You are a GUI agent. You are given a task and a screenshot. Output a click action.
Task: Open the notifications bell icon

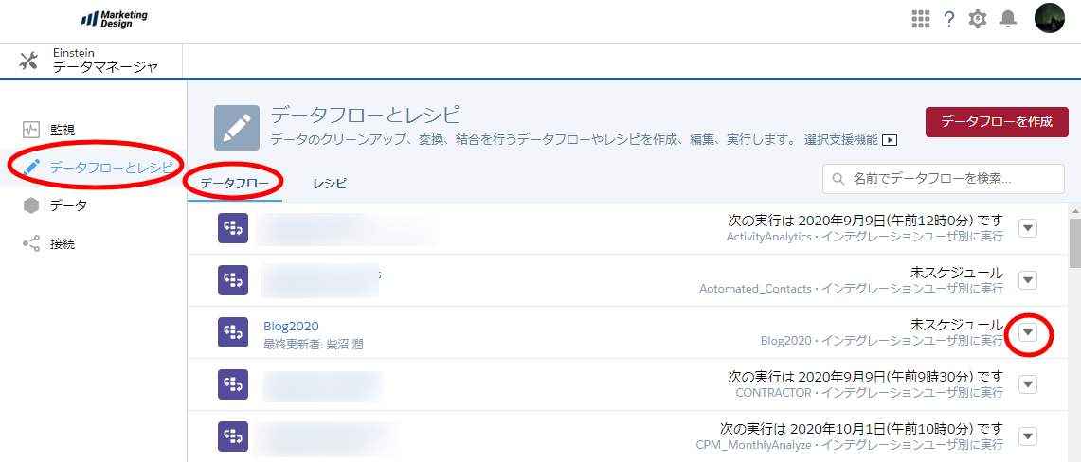[x=1008, y=19]
